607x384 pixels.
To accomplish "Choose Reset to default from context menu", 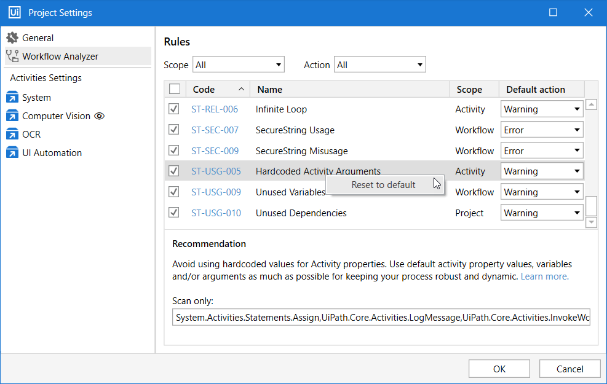I will (x=383, y=185).
